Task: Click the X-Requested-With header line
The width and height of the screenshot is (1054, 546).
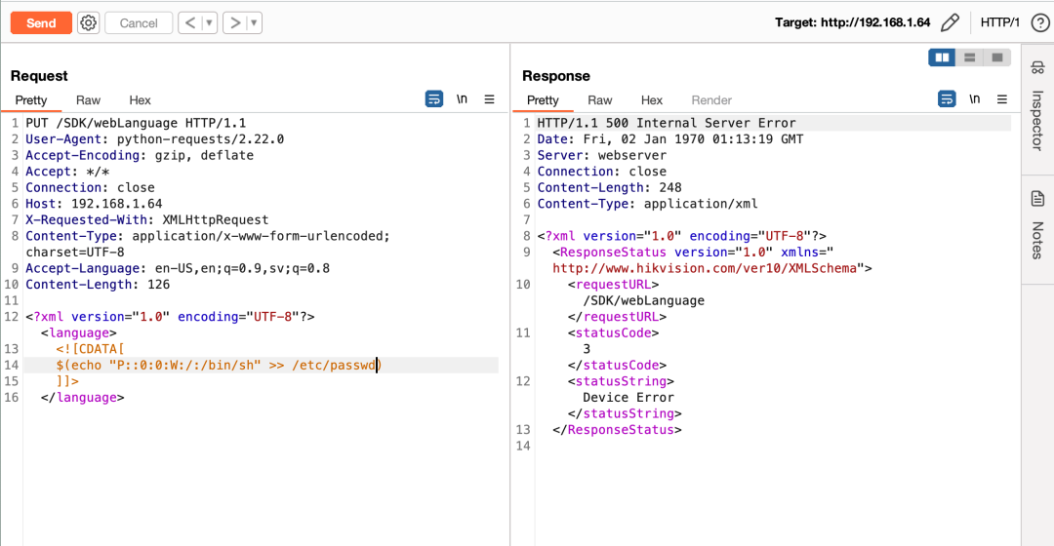Action: (147, 219)
